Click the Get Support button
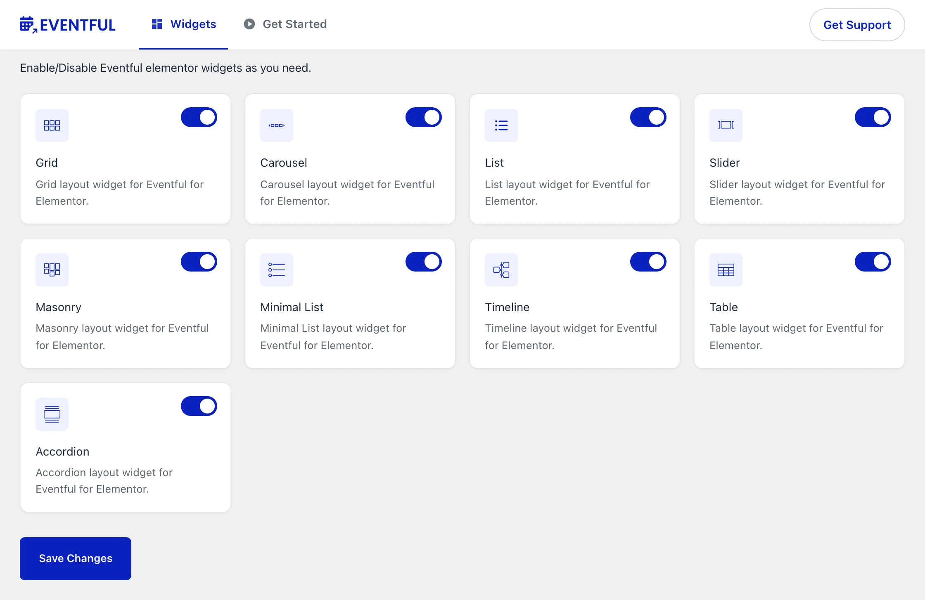Image resolution: width=925 pixels, height=600 pixels. (857, 25)
